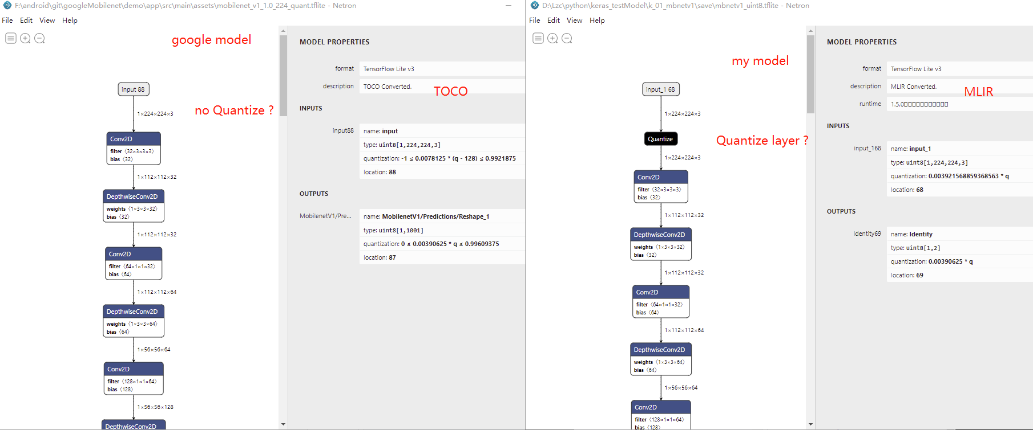This screenshot has width=1033, height=430.
Task: Select Conv2D filter 64×1×1×32 node in right graph
Action: point(661,301)
